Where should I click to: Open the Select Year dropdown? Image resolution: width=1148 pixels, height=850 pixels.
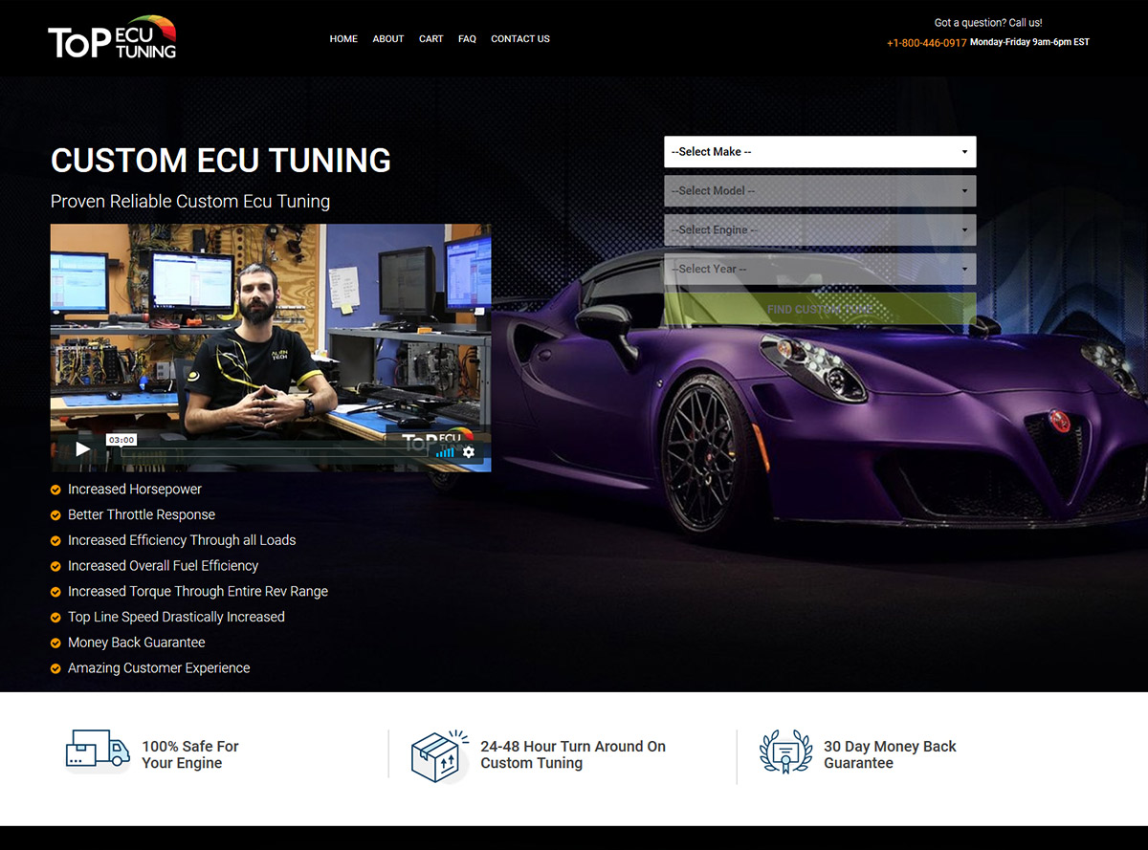tap(820, 269)
